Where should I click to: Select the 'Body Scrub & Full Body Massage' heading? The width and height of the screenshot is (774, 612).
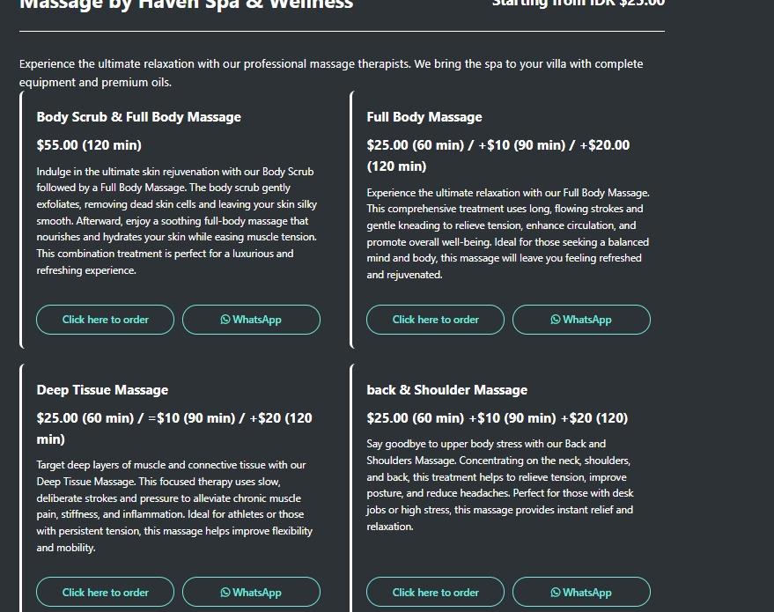pos(138,117)
